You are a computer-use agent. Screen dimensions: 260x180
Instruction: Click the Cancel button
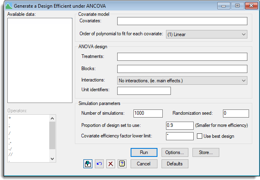pyautogui.click(x=144, y=164)
